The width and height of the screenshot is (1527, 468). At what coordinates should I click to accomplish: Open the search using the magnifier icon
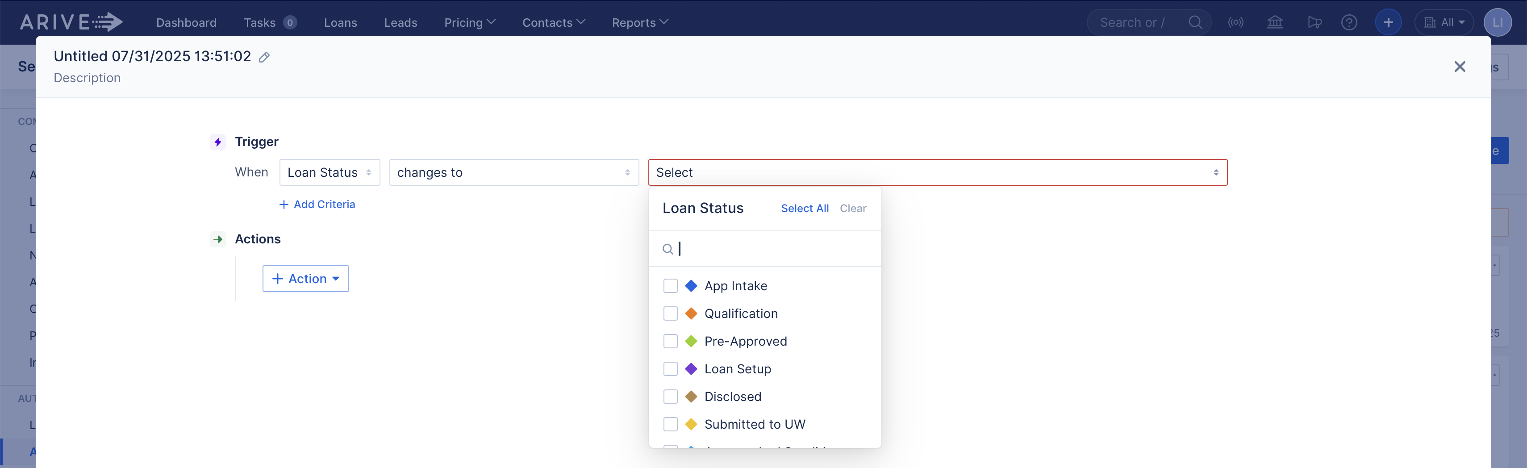[x=1196, y=22]
